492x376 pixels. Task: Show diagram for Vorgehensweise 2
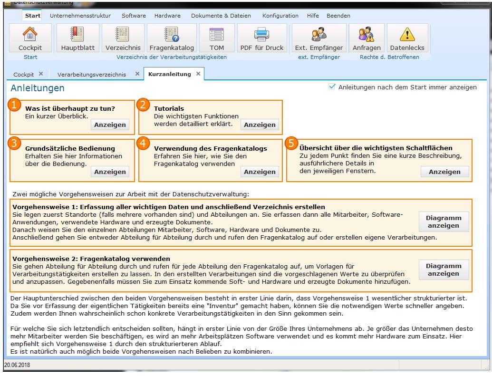(x=444, y=270)
